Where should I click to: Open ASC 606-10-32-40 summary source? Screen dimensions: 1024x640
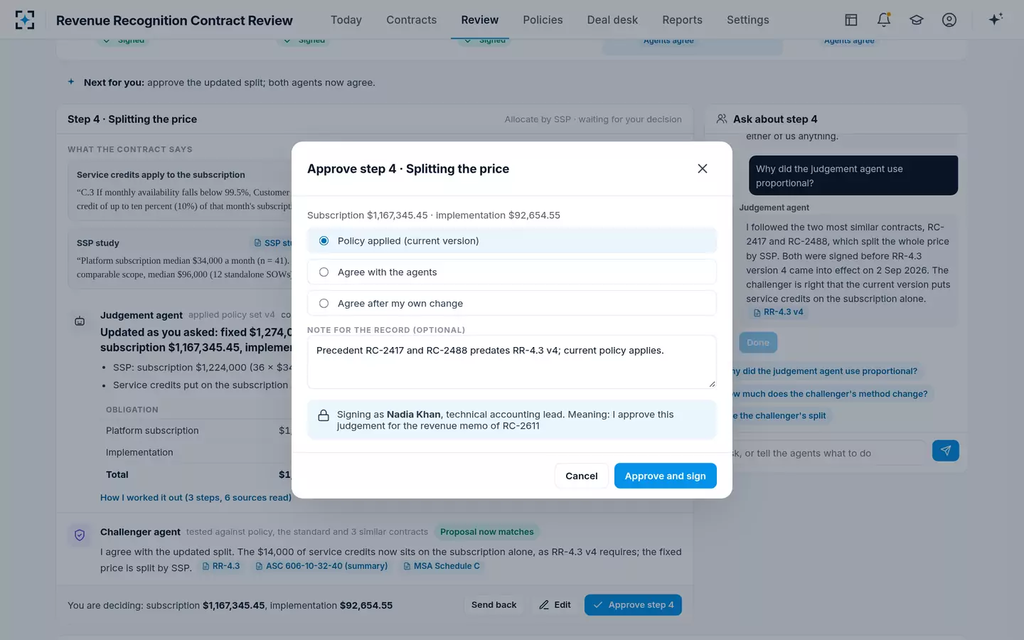[321, 566]
